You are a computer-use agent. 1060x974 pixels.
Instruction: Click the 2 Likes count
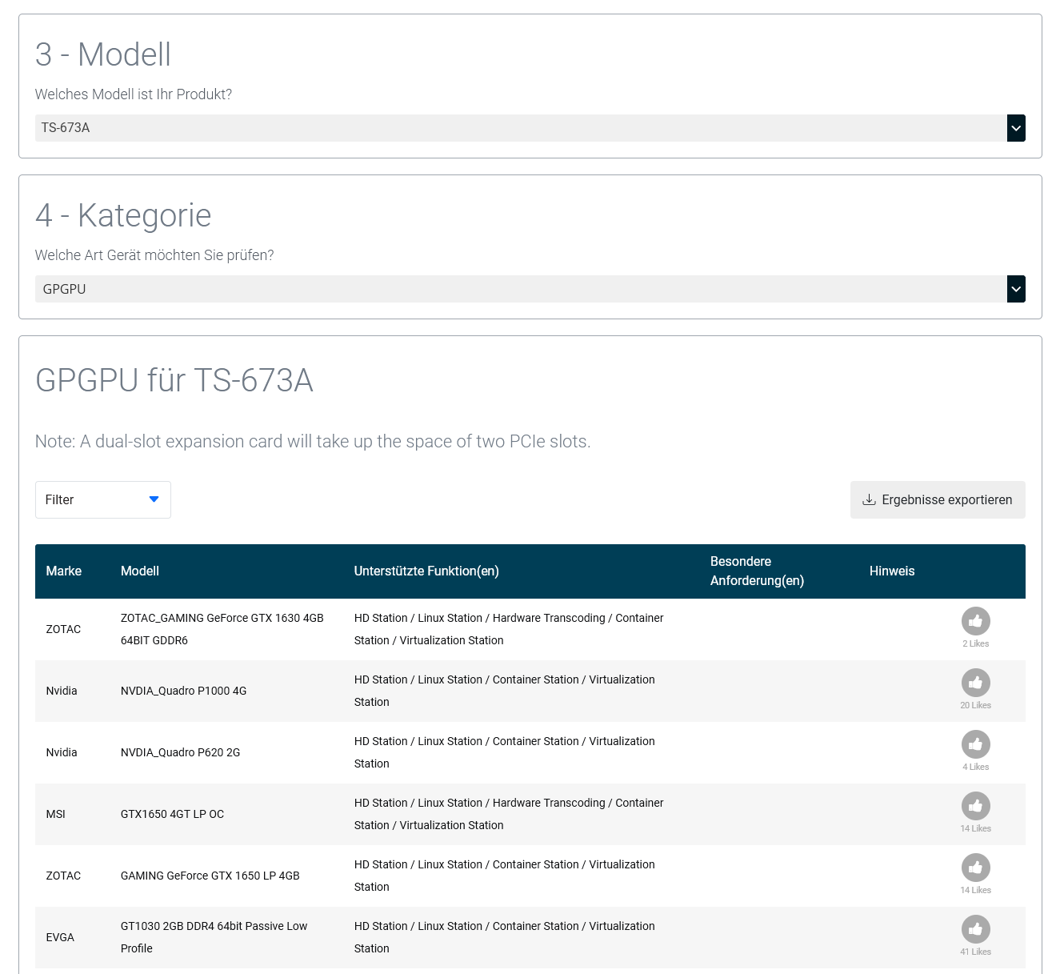[975, 643]
